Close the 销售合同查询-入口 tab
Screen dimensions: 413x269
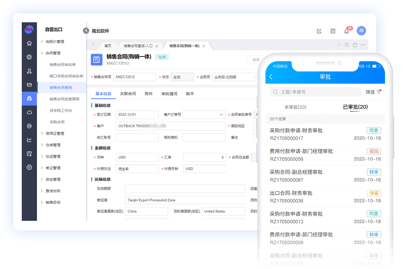157,46
